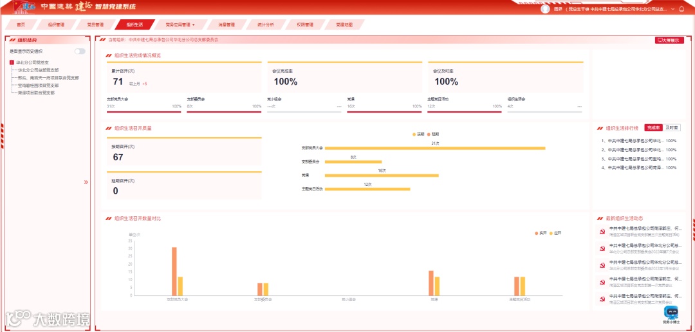Screen dimensions: 695x332
Task: Toggle 延期 legend in the quality chart
Action: (x=433, y=134)
